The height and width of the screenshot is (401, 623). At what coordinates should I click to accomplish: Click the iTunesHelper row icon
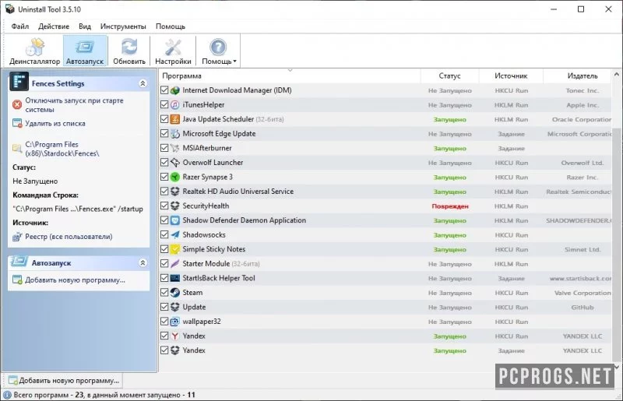(174, 105)
